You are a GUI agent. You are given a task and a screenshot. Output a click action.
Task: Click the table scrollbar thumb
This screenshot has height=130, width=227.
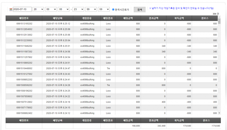(219, 21)
